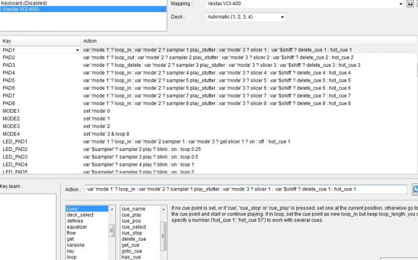Pick the cue_play action from the list
The width and height of the screenshot is (418, 260).
(131, 215)
